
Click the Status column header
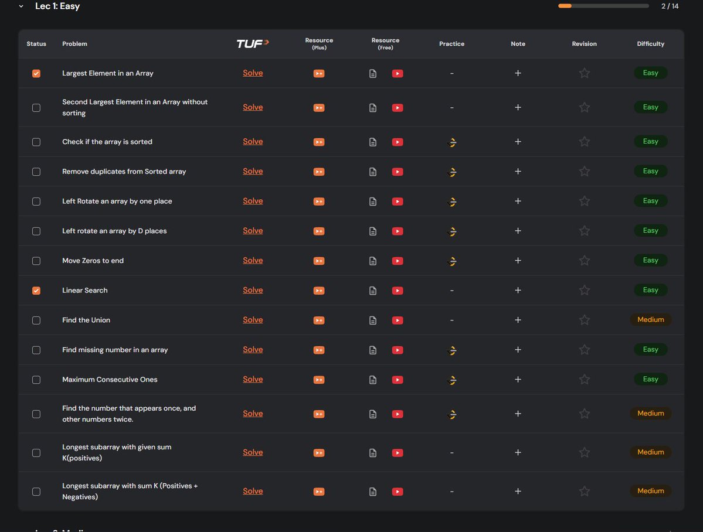[36, 44]
